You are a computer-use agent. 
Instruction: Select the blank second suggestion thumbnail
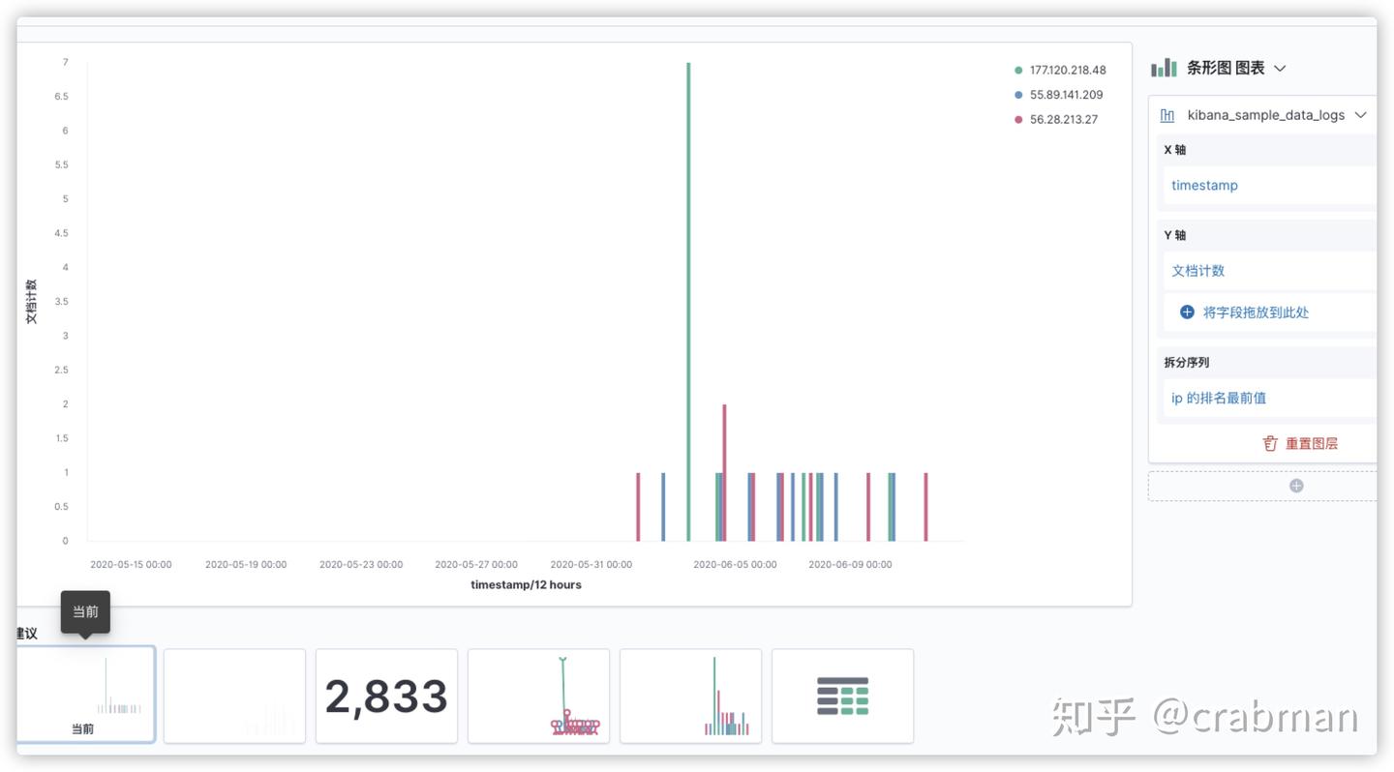[x=233, y=694]
